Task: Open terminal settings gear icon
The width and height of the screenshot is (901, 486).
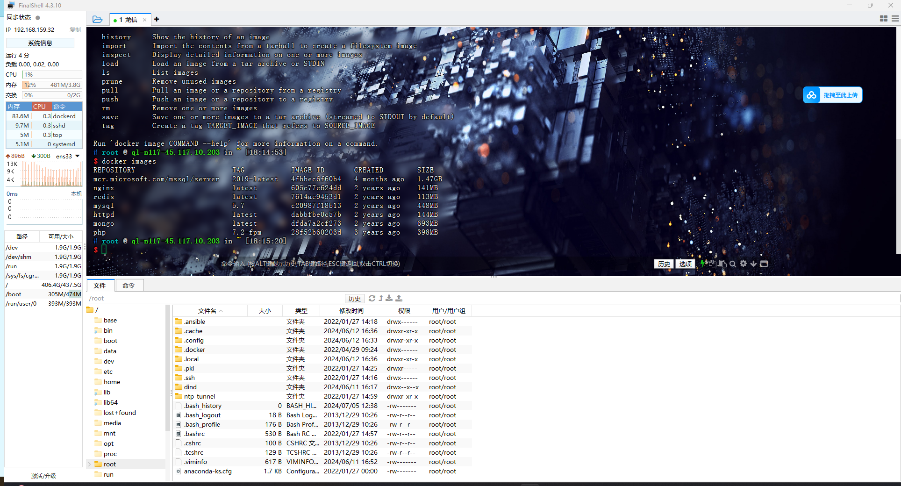Action: [743, 264]
